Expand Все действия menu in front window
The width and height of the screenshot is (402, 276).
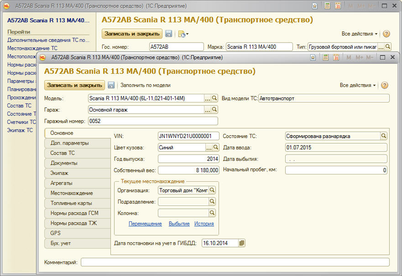pyautogui.click(x=357, y=85)
